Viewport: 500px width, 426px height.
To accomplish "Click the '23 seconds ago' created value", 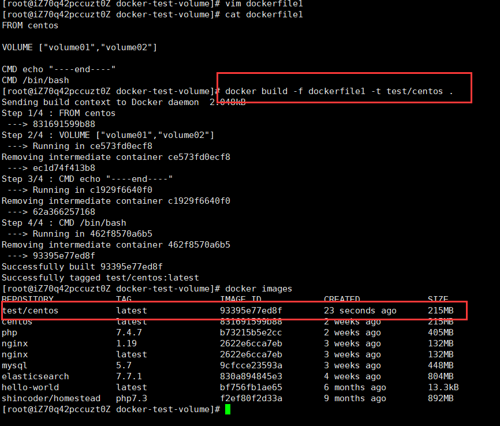I will [x=360, y=311].
